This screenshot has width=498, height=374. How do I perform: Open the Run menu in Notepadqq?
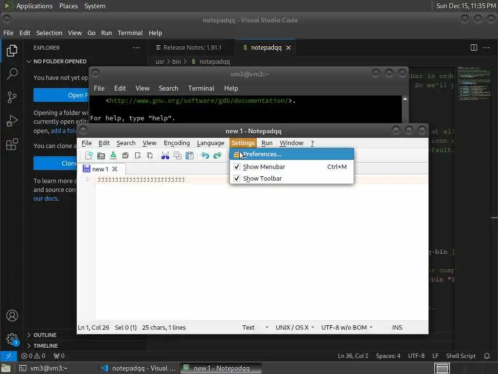tap(267, 143)
